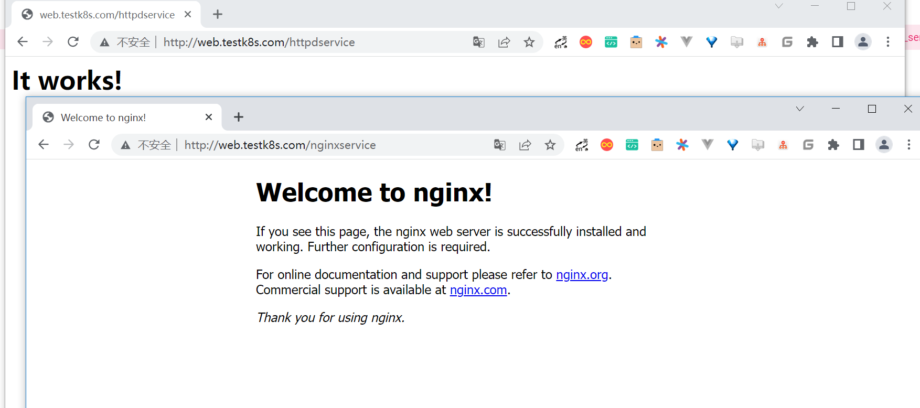Open the gray G extension in httpd window

pos(787,42)
